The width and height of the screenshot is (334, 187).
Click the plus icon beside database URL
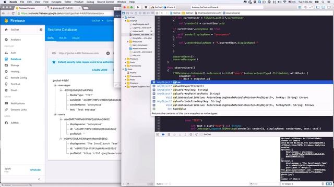pyautogui.click(x=108, y=53)
